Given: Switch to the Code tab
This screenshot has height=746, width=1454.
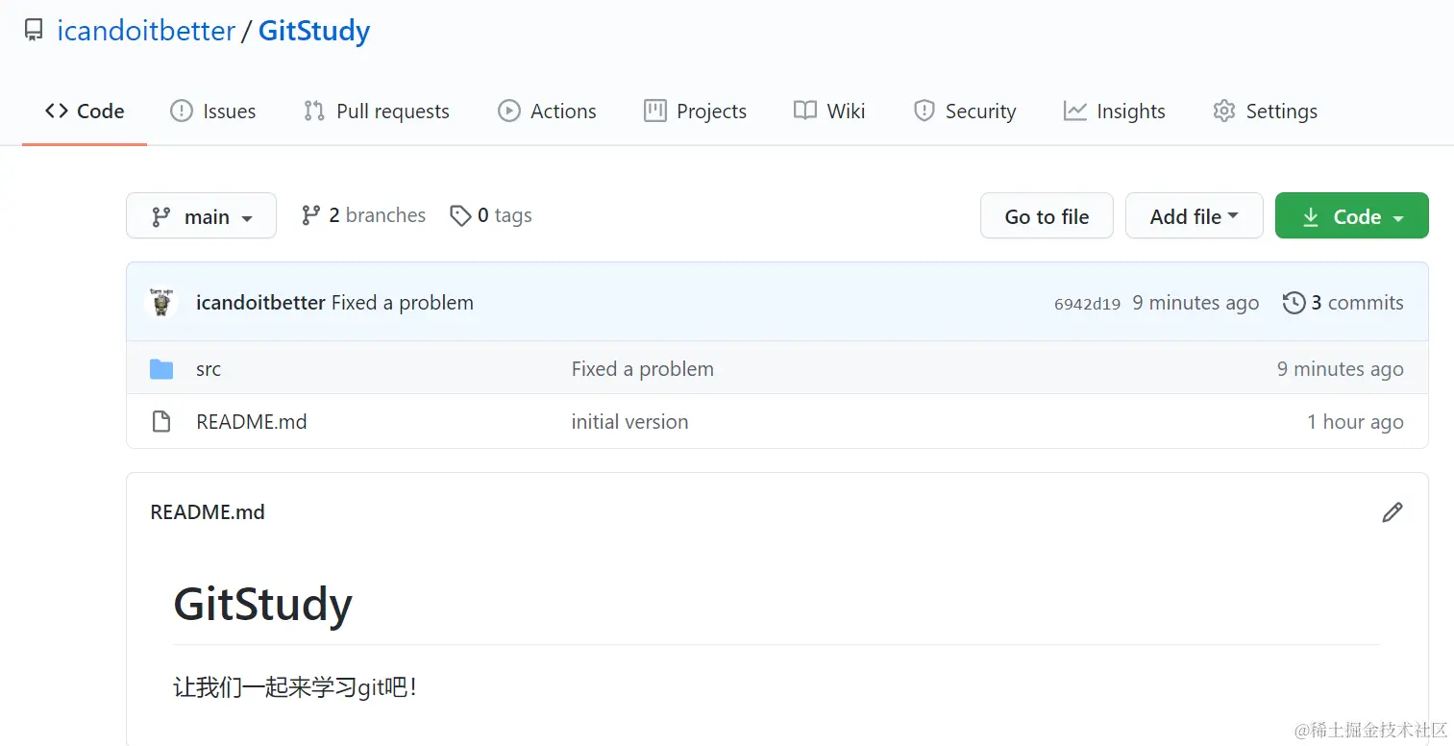Looking at the screenshot, I should pos(85,112).
